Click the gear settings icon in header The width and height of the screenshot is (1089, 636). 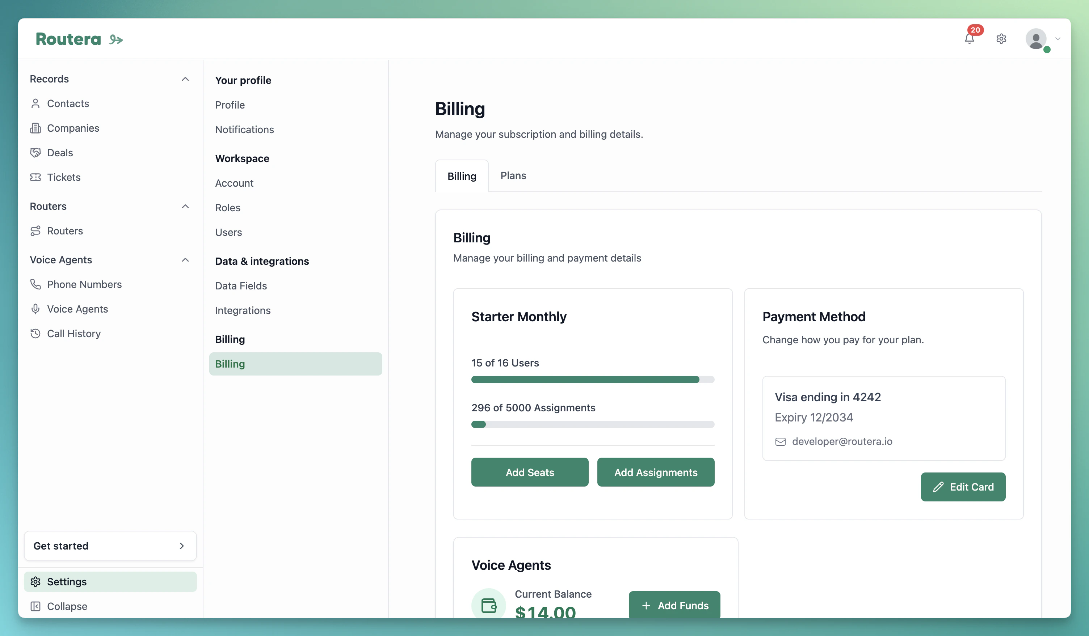pyautogui.click(x=1001, y=39)
